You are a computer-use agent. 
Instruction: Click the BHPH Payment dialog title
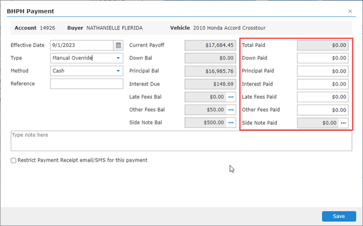tap(30, 11)
